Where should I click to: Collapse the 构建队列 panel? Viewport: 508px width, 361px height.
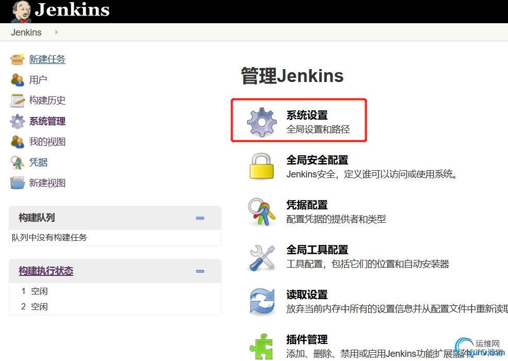[x=200, y=218]
